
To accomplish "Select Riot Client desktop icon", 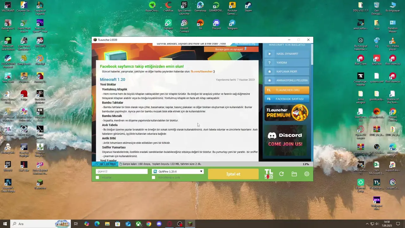I will click(360, 60).
